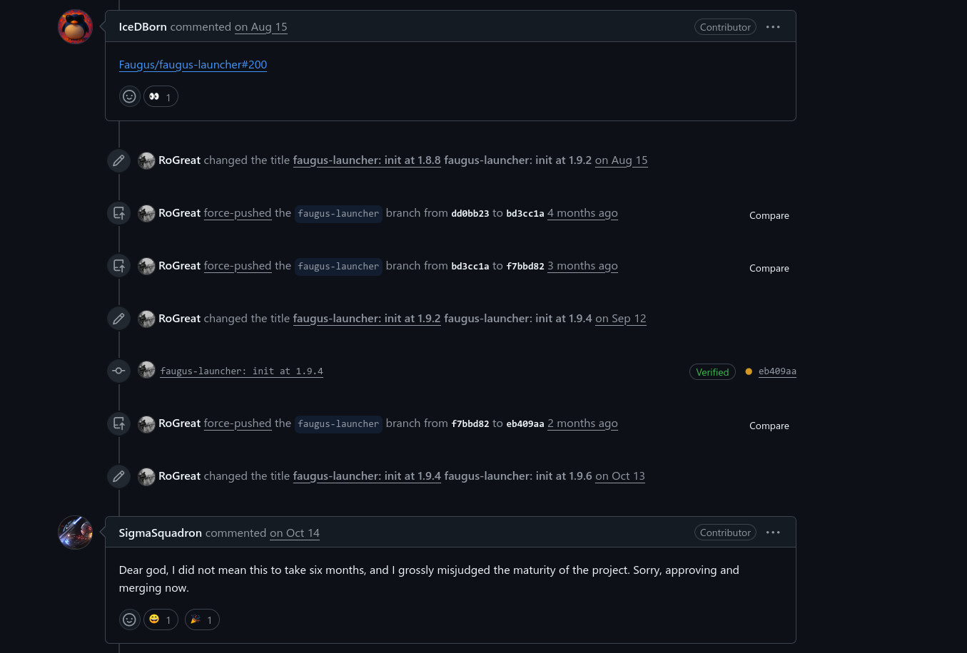
Task: Click force-push icon for f7bbd82 to eb409aa
Action: coord(119,423)
